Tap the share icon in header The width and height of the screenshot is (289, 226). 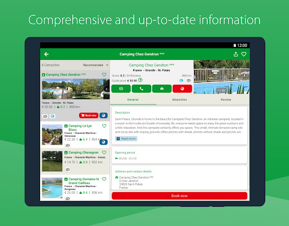click(235, 54)
